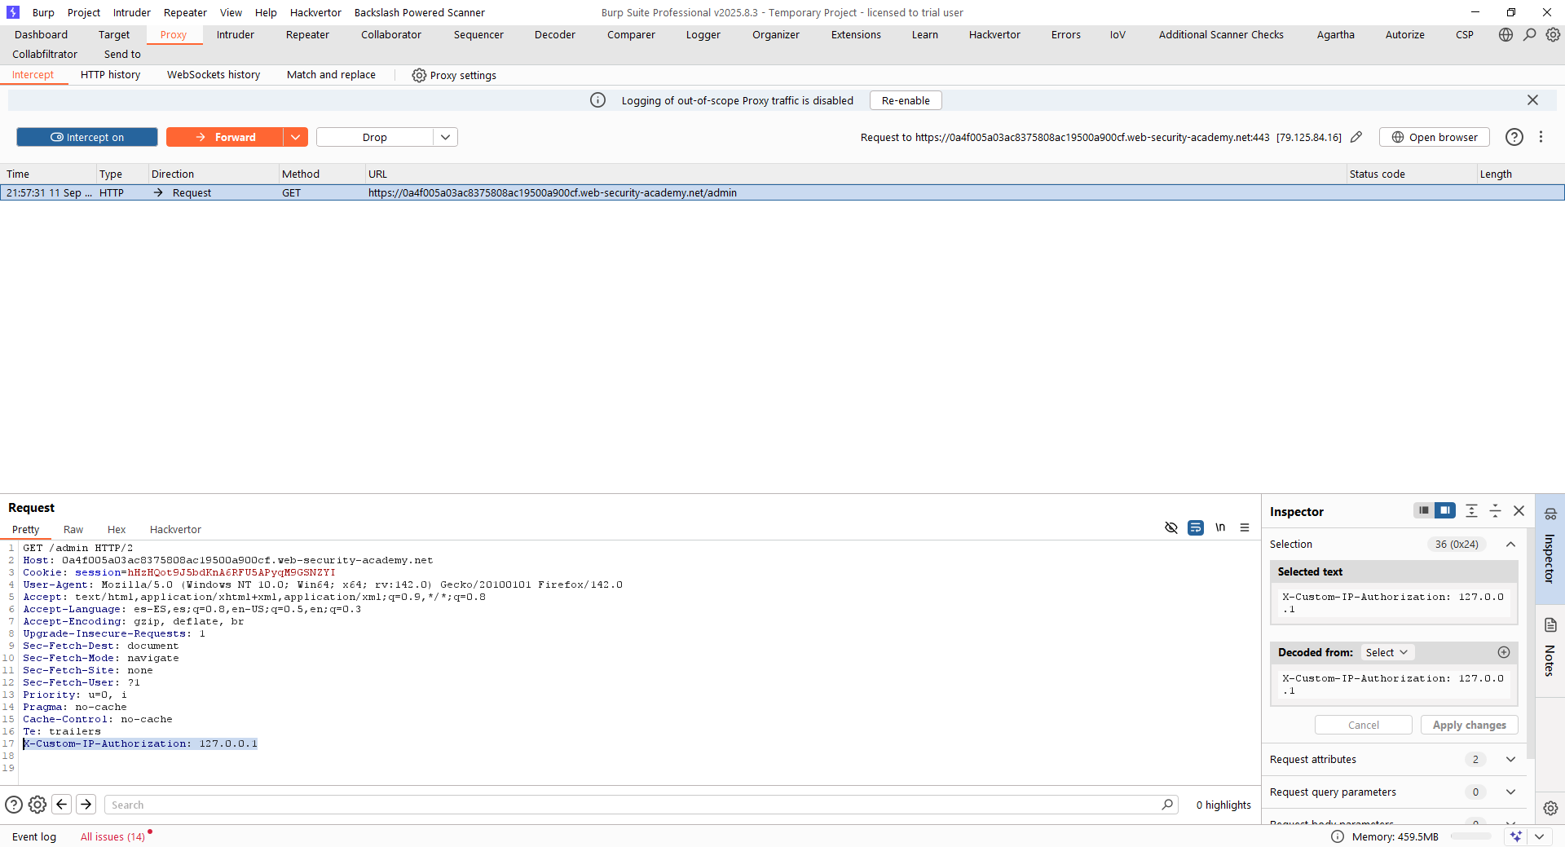Show newline characters with \n icon
This screenshot has height=847, width=1565.
(x=1220, y=527)
